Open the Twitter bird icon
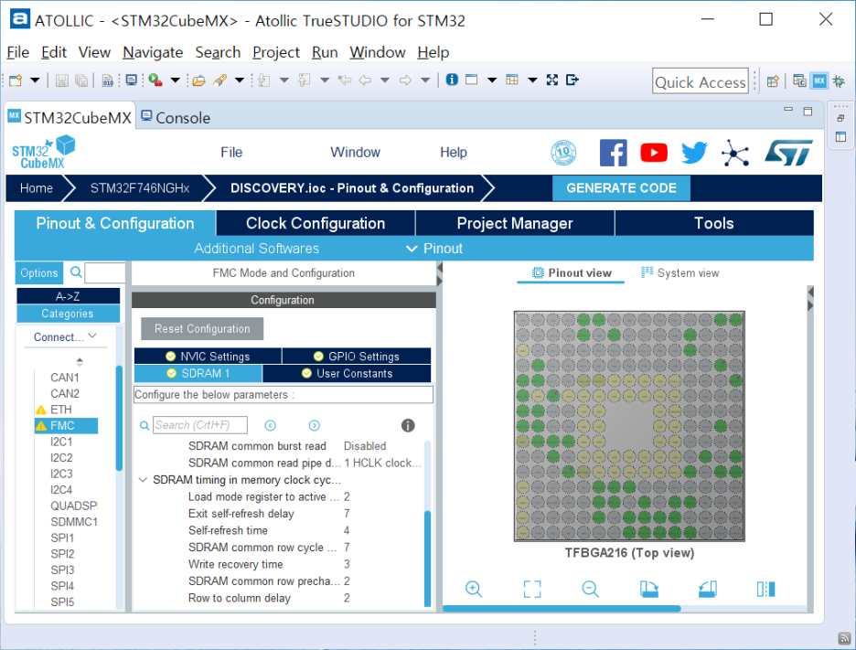 (694, 153)
